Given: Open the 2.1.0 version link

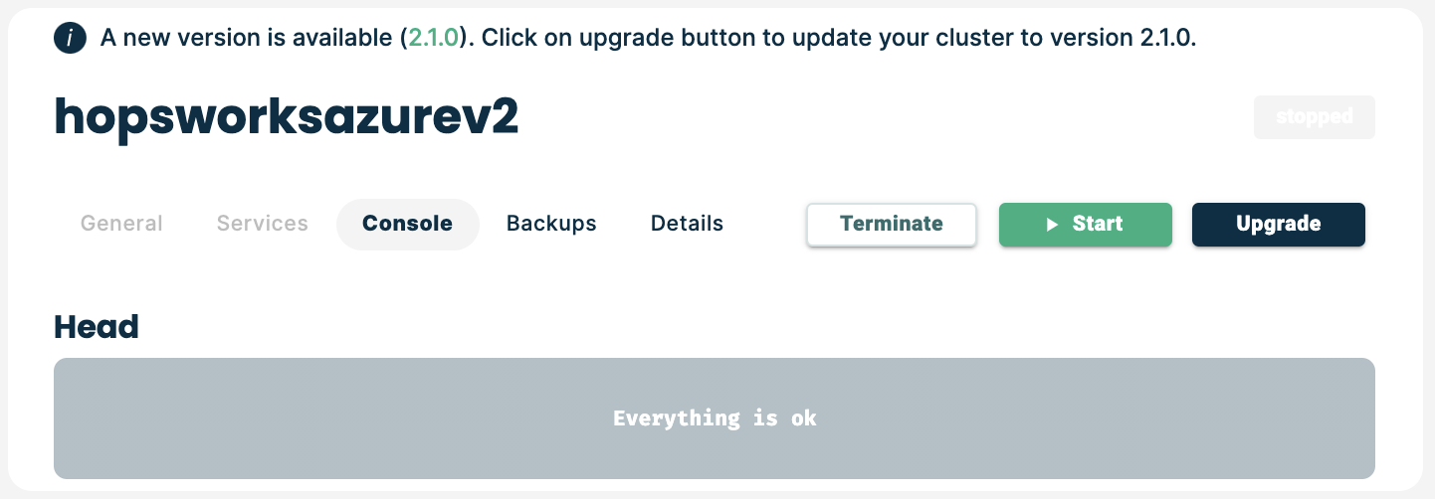Looking at the screenshot, I should (434, 39).
